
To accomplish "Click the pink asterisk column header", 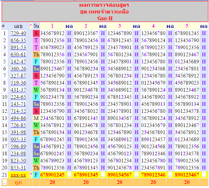I will [31, 25].
